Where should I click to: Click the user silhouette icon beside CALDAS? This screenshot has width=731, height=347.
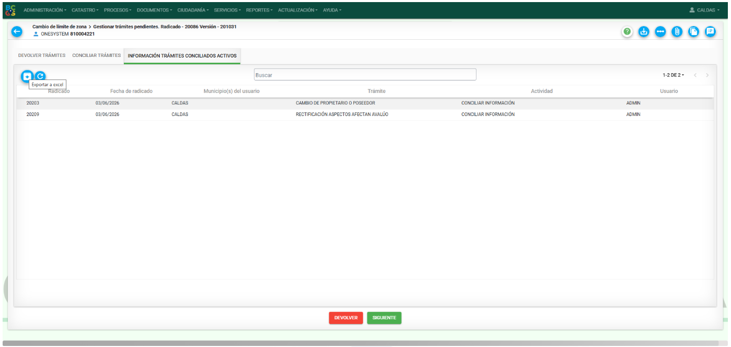coord(692,10)
